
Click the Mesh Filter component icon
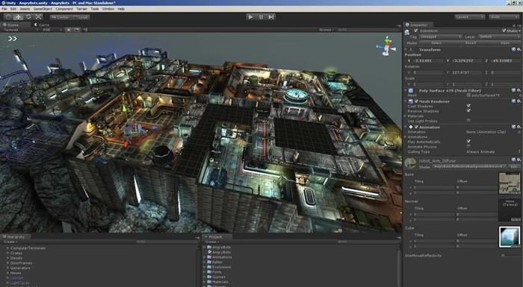(x=411, y=90)
